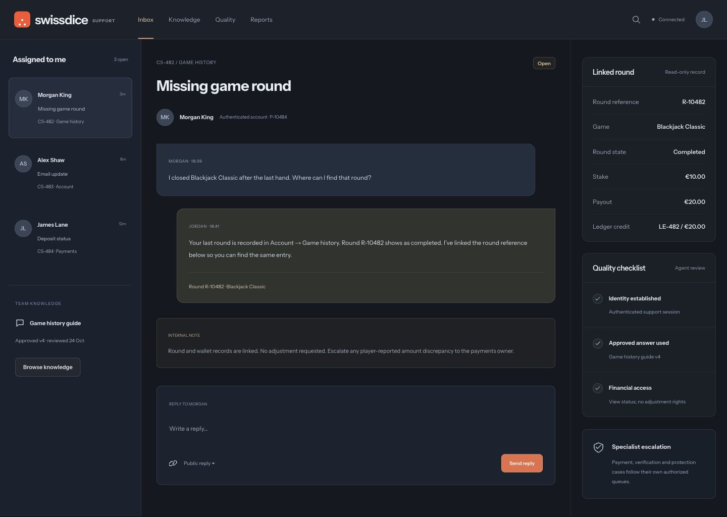Click the MK avatar beside Morgan King header
The image size is (727, 517).
pos(165,117)
